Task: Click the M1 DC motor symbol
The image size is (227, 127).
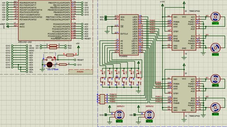Action: [215, 79]
